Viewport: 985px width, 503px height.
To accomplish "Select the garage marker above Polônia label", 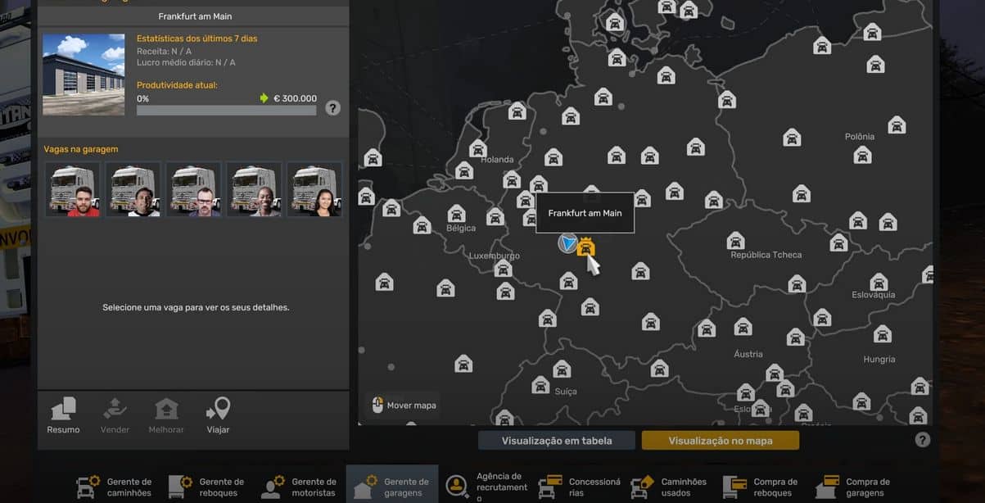I will coord(897,125).
